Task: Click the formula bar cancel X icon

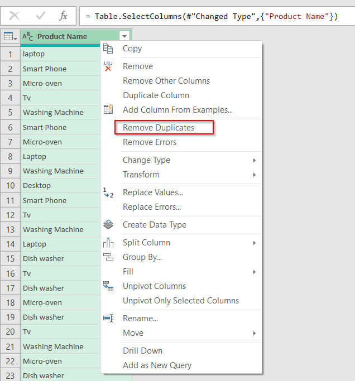Action: tap(15, 16)
